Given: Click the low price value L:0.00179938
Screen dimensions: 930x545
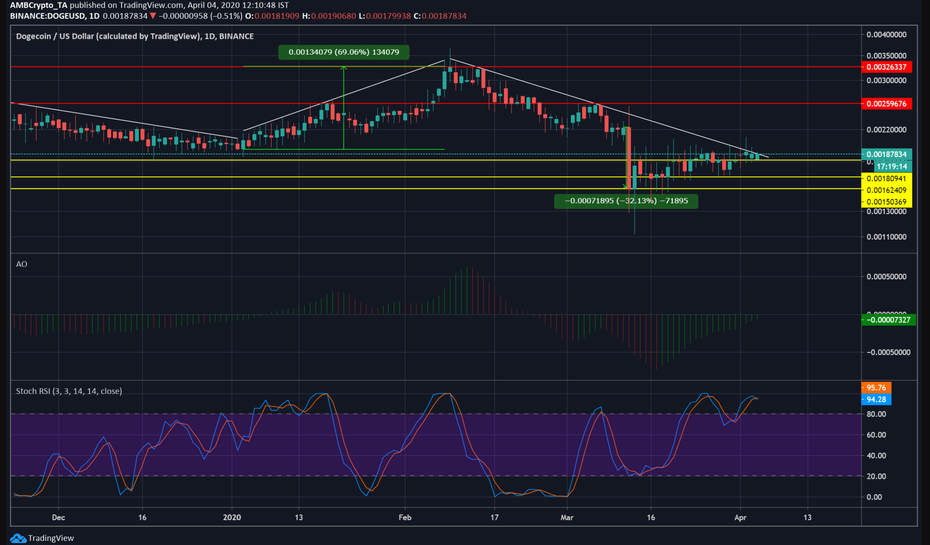Looking at the screenshot, I should [385, 16].
